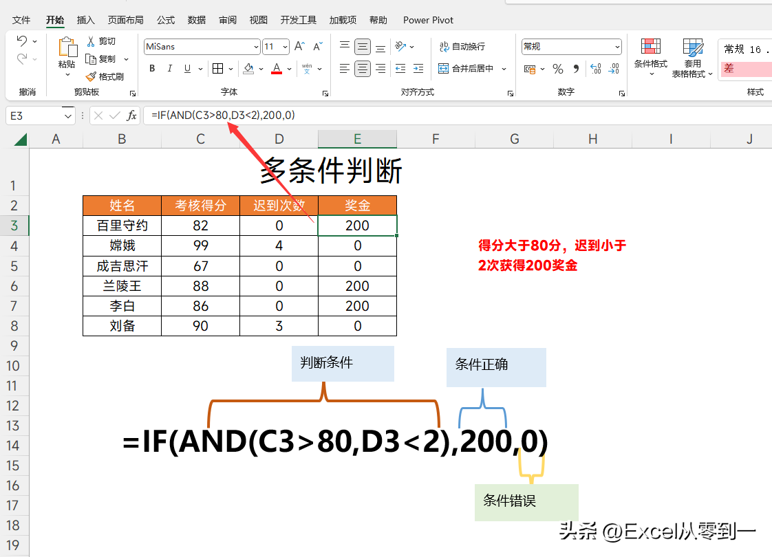Image resolution: width=772 pixels, height=557 pixels.
Task: Increase decimal places icon
Action: [596, 69]
